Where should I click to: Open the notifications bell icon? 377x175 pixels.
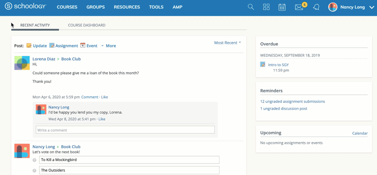pyautogui.click(x=316, y=7)
